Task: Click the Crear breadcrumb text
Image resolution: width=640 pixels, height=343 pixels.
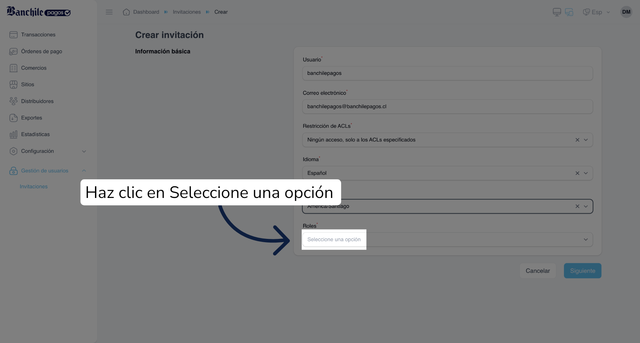Action: (x=221, y=12)
